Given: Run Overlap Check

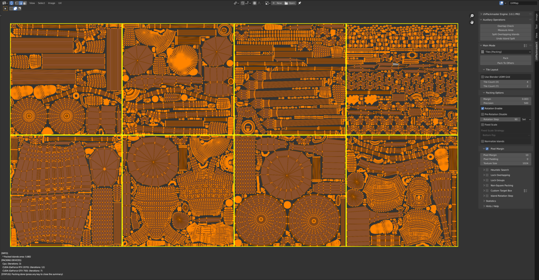Looking at the screenshot, I should tap(505, 26).
